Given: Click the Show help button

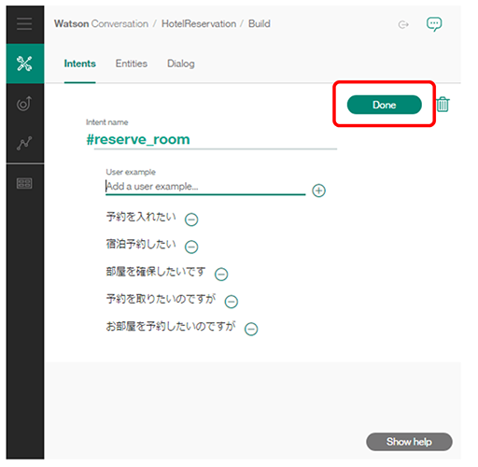Looking at the screenshot, I should coord(409,442).
